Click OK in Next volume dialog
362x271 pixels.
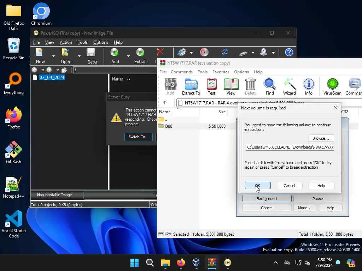(258, 186)
